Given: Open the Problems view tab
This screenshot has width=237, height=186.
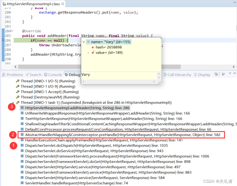Looking at the screenshot, I should pos(13,75).
